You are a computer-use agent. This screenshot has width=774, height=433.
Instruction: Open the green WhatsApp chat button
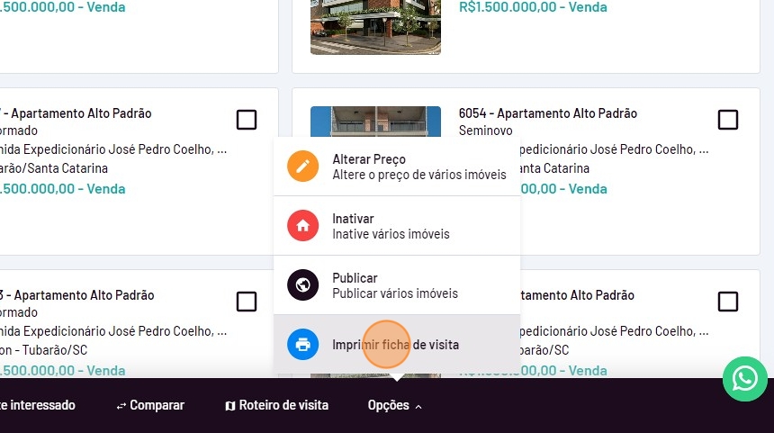[745, 379]
